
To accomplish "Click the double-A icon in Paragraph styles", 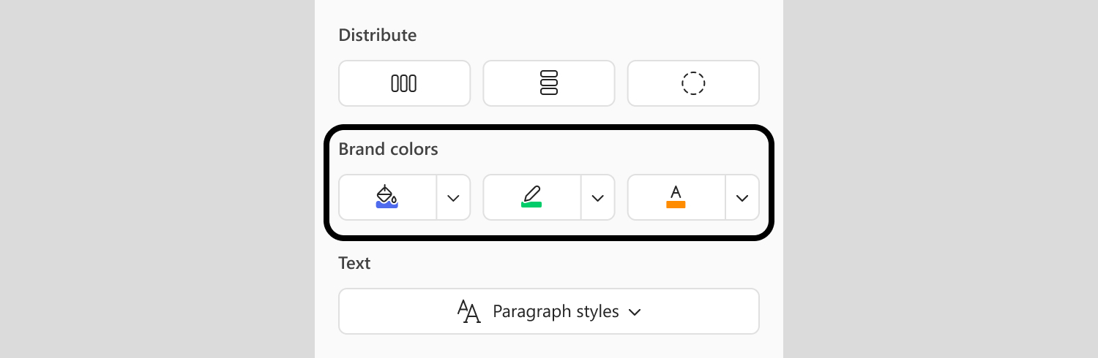I will (469, 311).
